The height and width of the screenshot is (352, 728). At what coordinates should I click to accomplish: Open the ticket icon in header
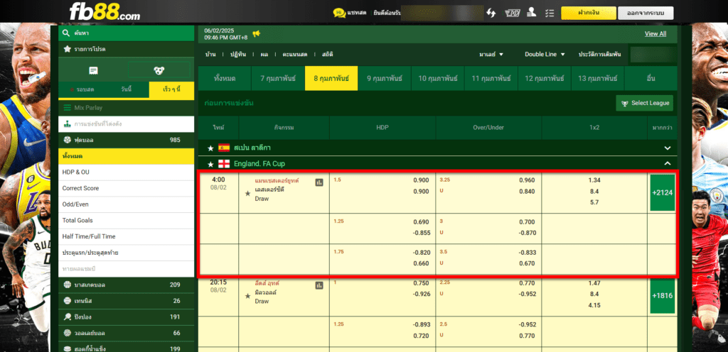point(513,13)
